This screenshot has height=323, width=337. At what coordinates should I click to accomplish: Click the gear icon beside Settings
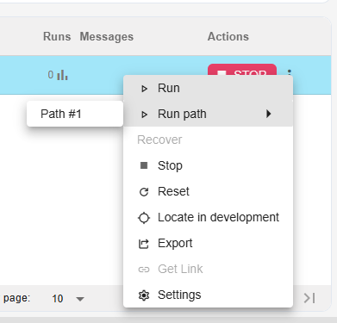pyautogui.click(x=144, y=295)
